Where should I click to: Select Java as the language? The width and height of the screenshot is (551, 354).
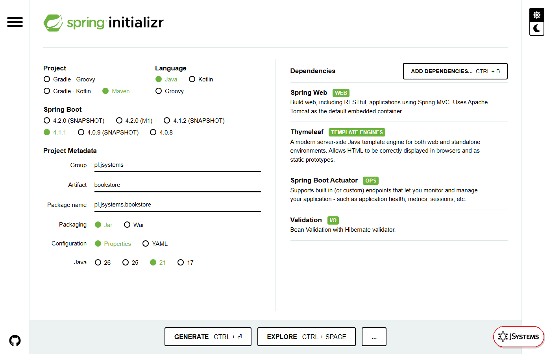point(166,79)
